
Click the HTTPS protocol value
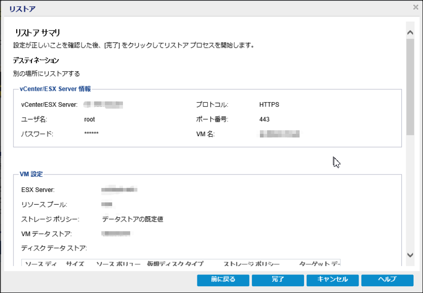[269, 105]
